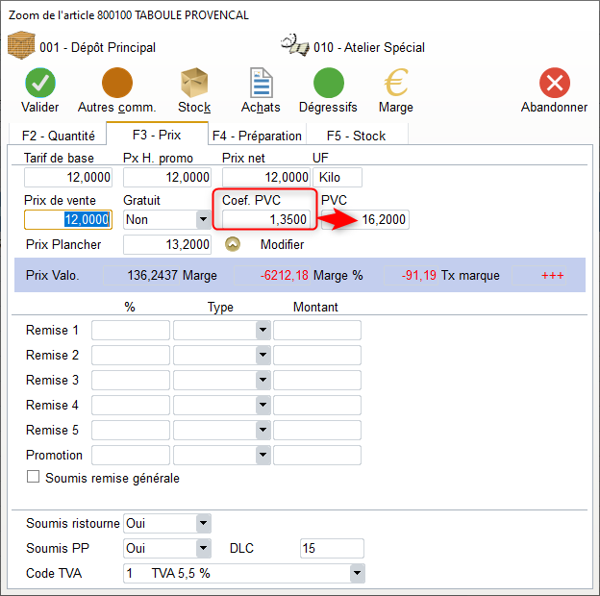Click the Dégressifs green circle icon

coord(328,83)
